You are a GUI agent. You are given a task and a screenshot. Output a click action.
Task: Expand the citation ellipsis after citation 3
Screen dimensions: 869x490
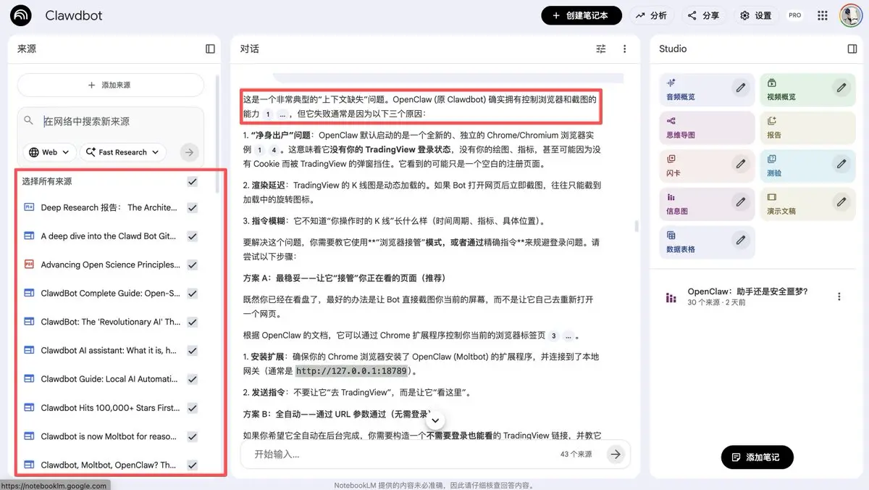point(568,336)
